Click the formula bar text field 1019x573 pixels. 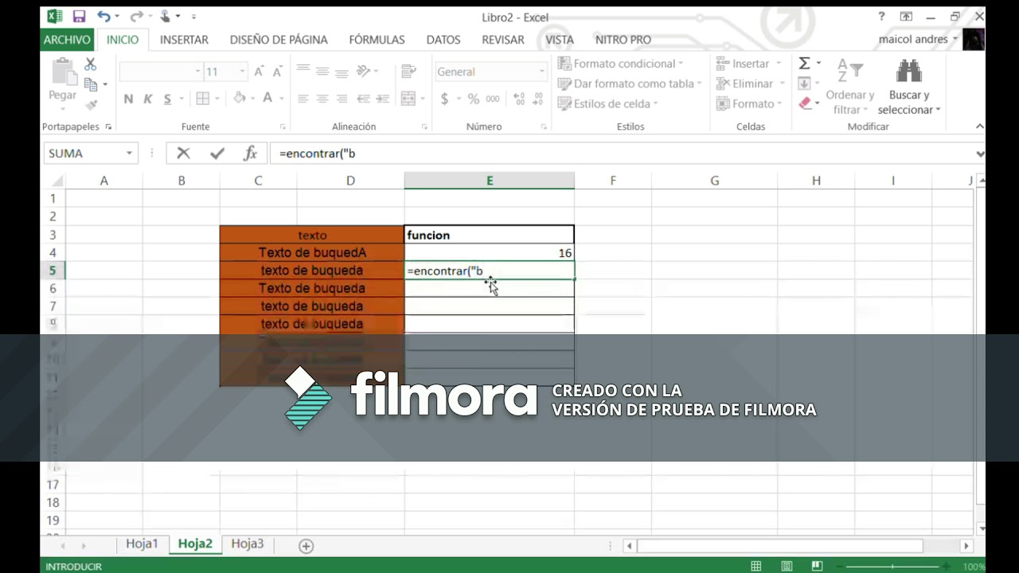[x=623, y=154]
